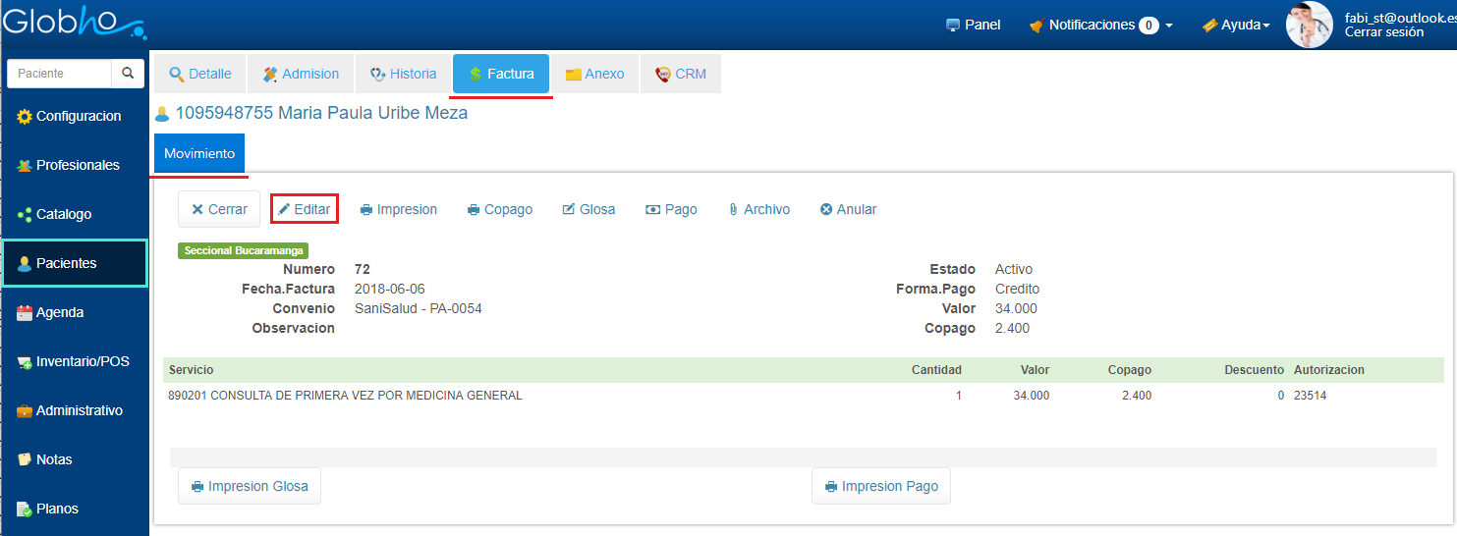This screenshot has height=536, width=1457.
Task: Open the Admision tab
Action: (301, 74)
